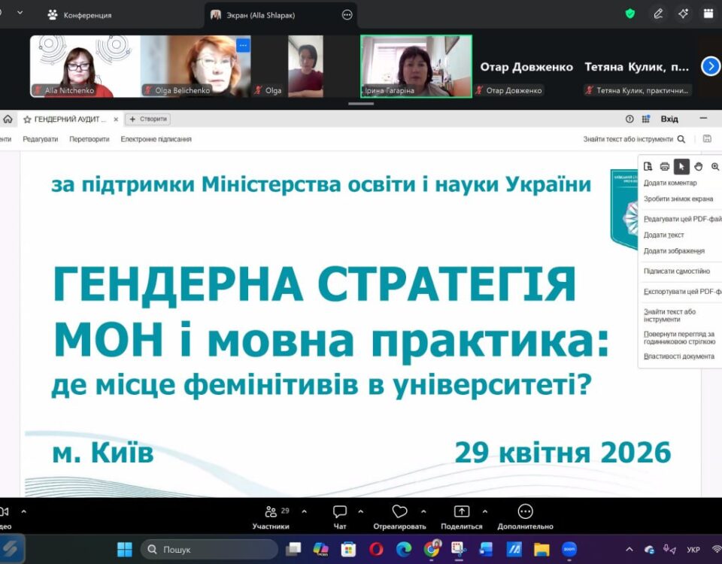The image size is (722, 564).
Task: Click the zoom magnifier icon in context menu
Action: click(x=715, y=166)
